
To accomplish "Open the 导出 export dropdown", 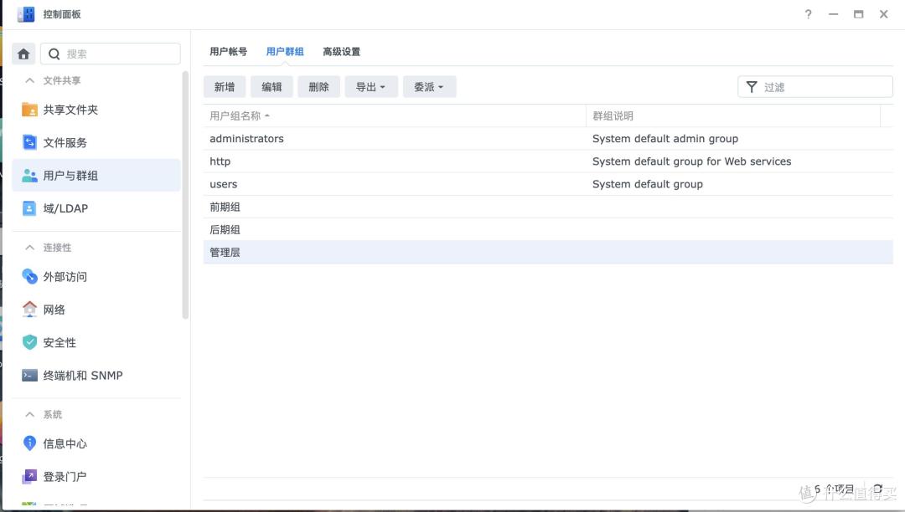I will [x=371, y=87].
